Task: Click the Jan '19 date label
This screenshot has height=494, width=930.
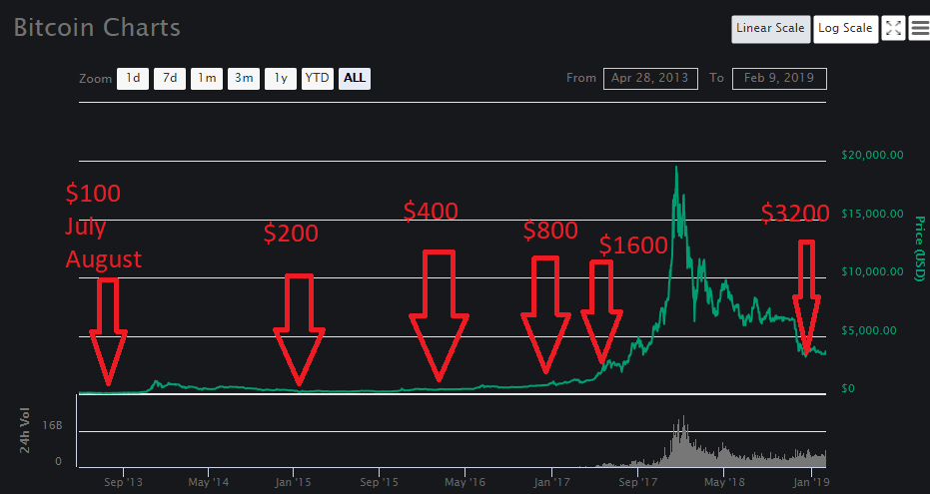Action: coord(811,482)
